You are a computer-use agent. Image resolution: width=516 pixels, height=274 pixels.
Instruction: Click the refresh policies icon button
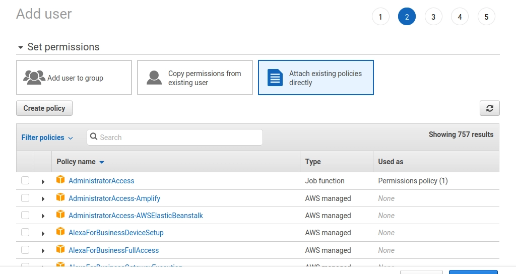tap(489, 108)
